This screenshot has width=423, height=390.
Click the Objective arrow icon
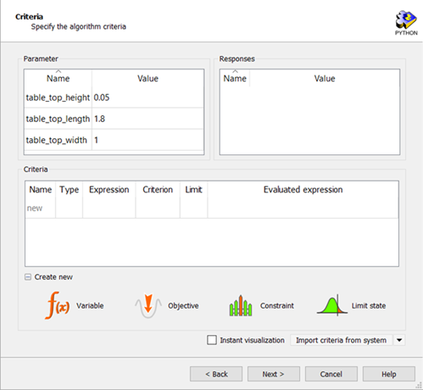[148, 306]
